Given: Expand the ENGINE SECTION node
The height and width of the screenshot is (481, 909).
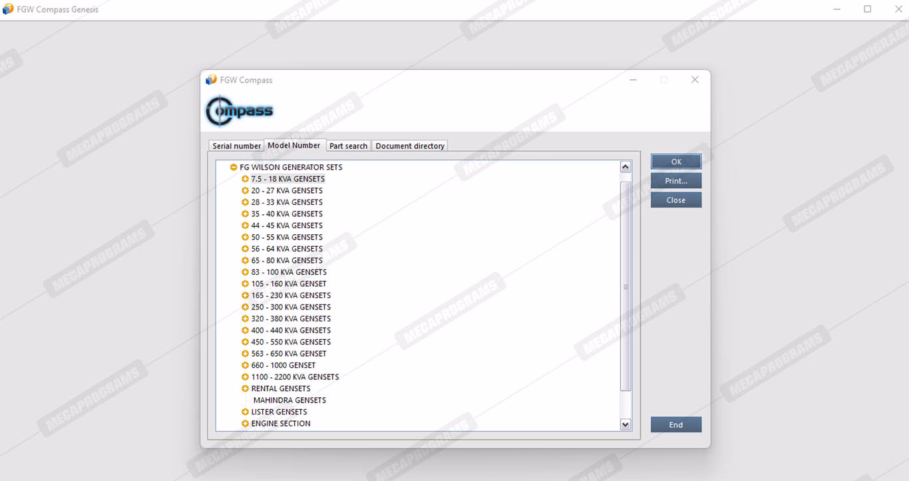Looking at the screenshot, I should coord(245,424).
